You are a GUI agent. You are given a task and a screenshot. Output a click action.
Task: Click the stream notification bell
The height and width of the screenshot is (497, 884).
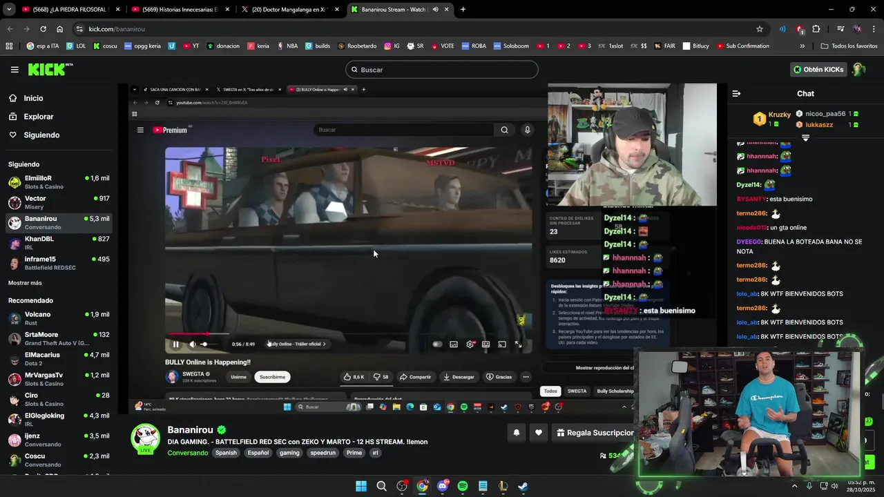[x=516, y=433]
